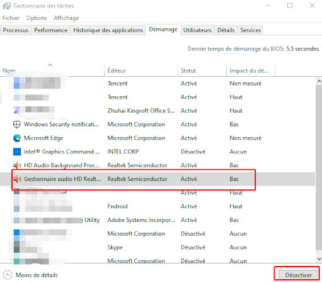Switch to the Processus tab

pos(16,30)
